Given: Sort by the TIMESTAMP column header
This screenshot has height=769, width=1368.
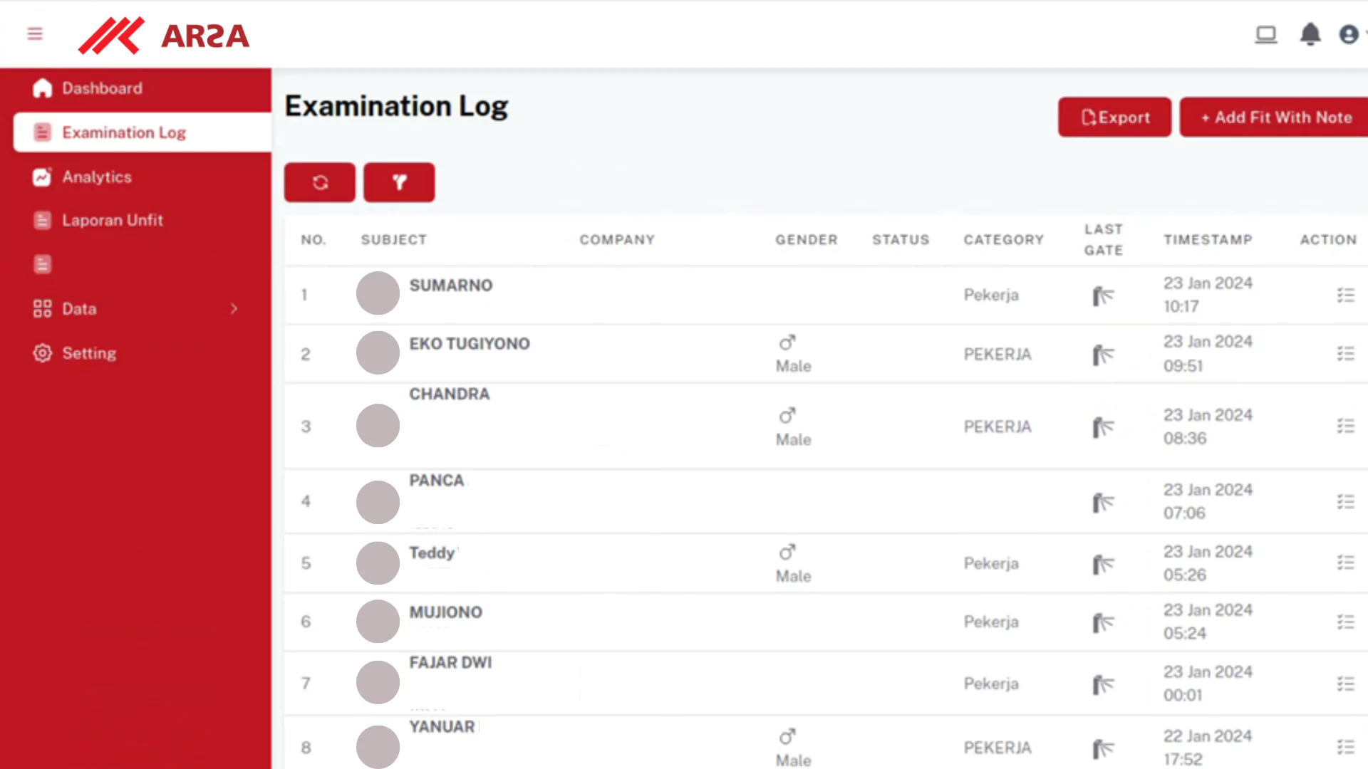Looking at the screenshot, I should click(x=1208, y=240).
